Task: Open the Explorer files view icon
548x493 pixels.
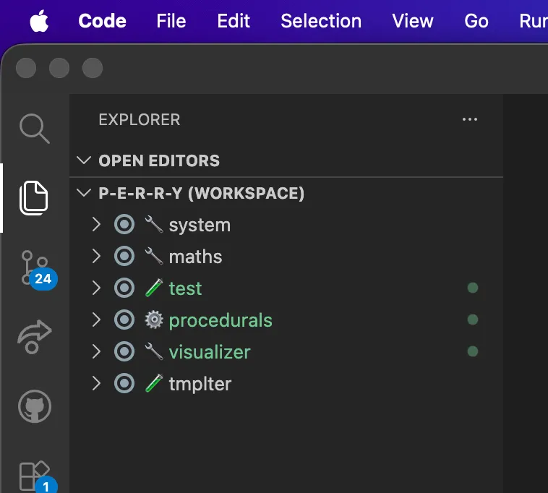Action: pos(33,198)
